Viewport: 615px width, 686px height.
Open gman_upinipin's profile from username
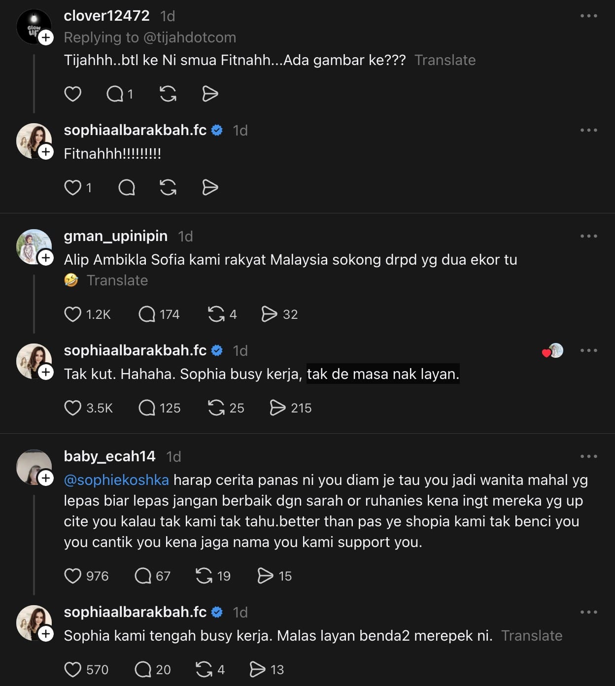(116, 236)
